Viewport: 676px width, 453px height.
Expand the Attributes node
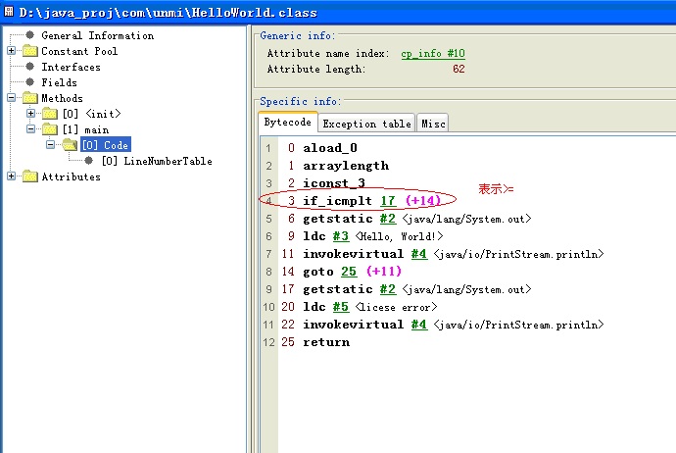pyautogui.click(x=11, y=176)
